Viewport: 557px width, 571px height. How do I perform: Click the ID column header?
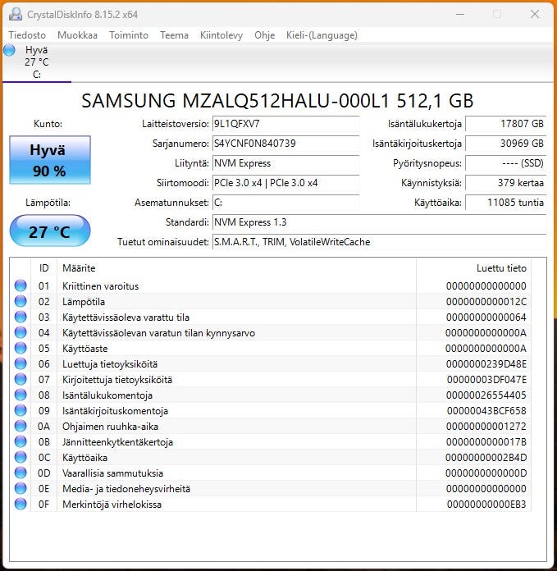44,268
